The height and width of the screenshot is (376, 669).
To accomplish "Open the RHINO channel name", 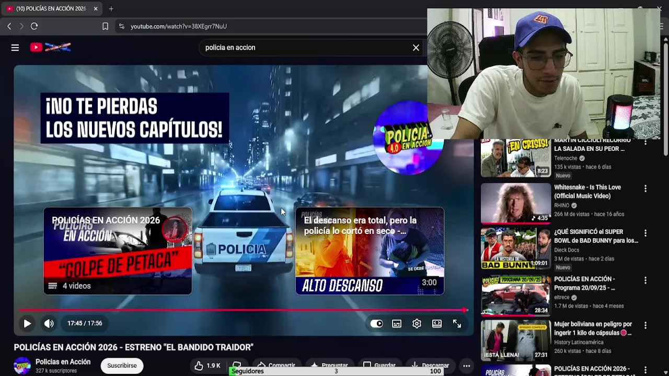I will click(x=562, y=206).
